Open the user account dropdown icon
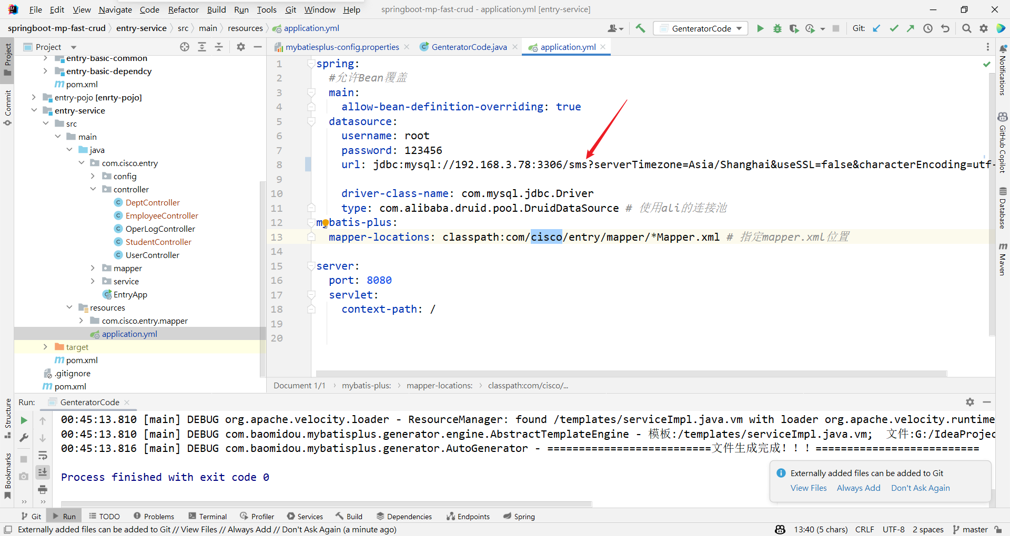Screen dimensions: 1010x536 [615, 28]
